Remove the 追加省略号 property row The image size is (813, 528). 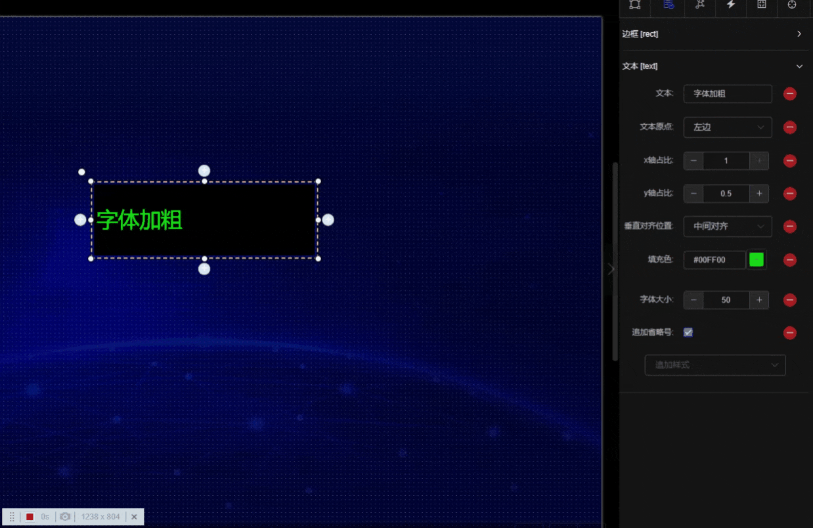(790, 333)
